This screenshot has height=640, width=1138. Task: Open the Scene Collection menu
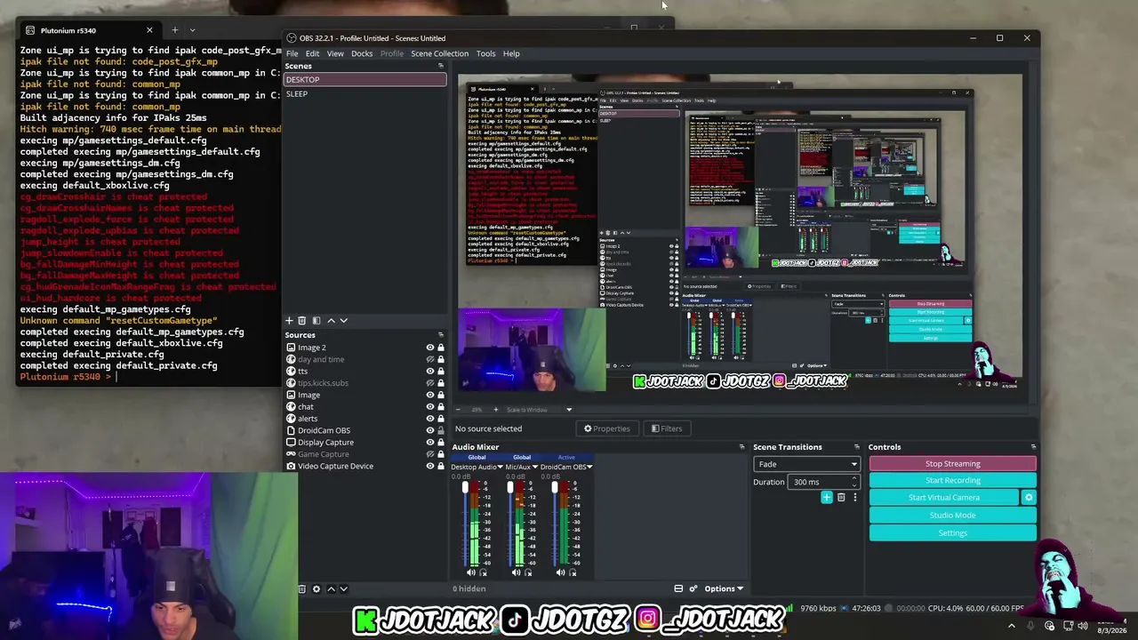439,53
